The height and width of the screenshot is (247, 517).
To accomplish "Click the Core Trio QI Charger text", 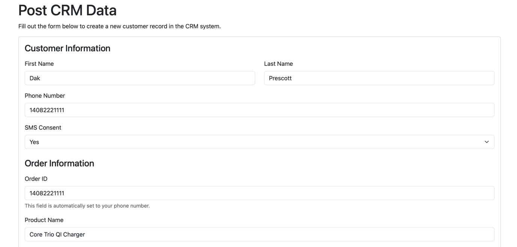I will 57,235.
